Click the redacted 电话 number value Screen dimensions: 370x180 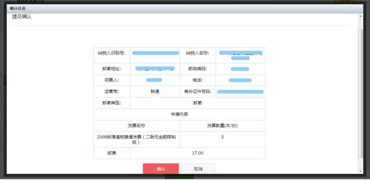click(240, 80)
